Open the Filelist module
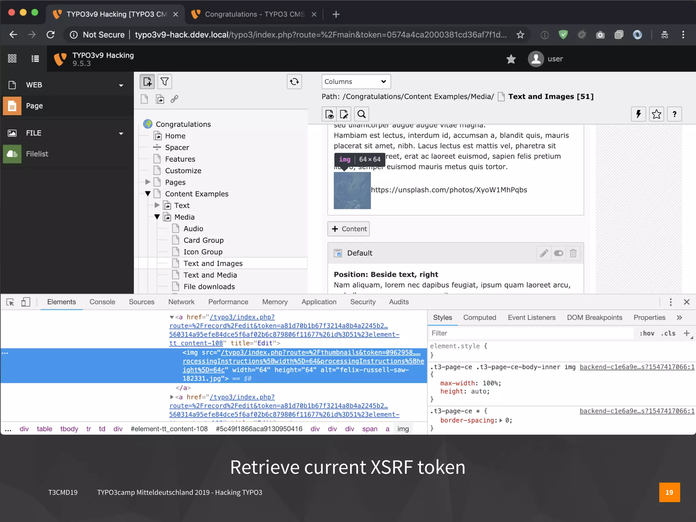The width and height of the screenshot is (696, 522). 67,154
